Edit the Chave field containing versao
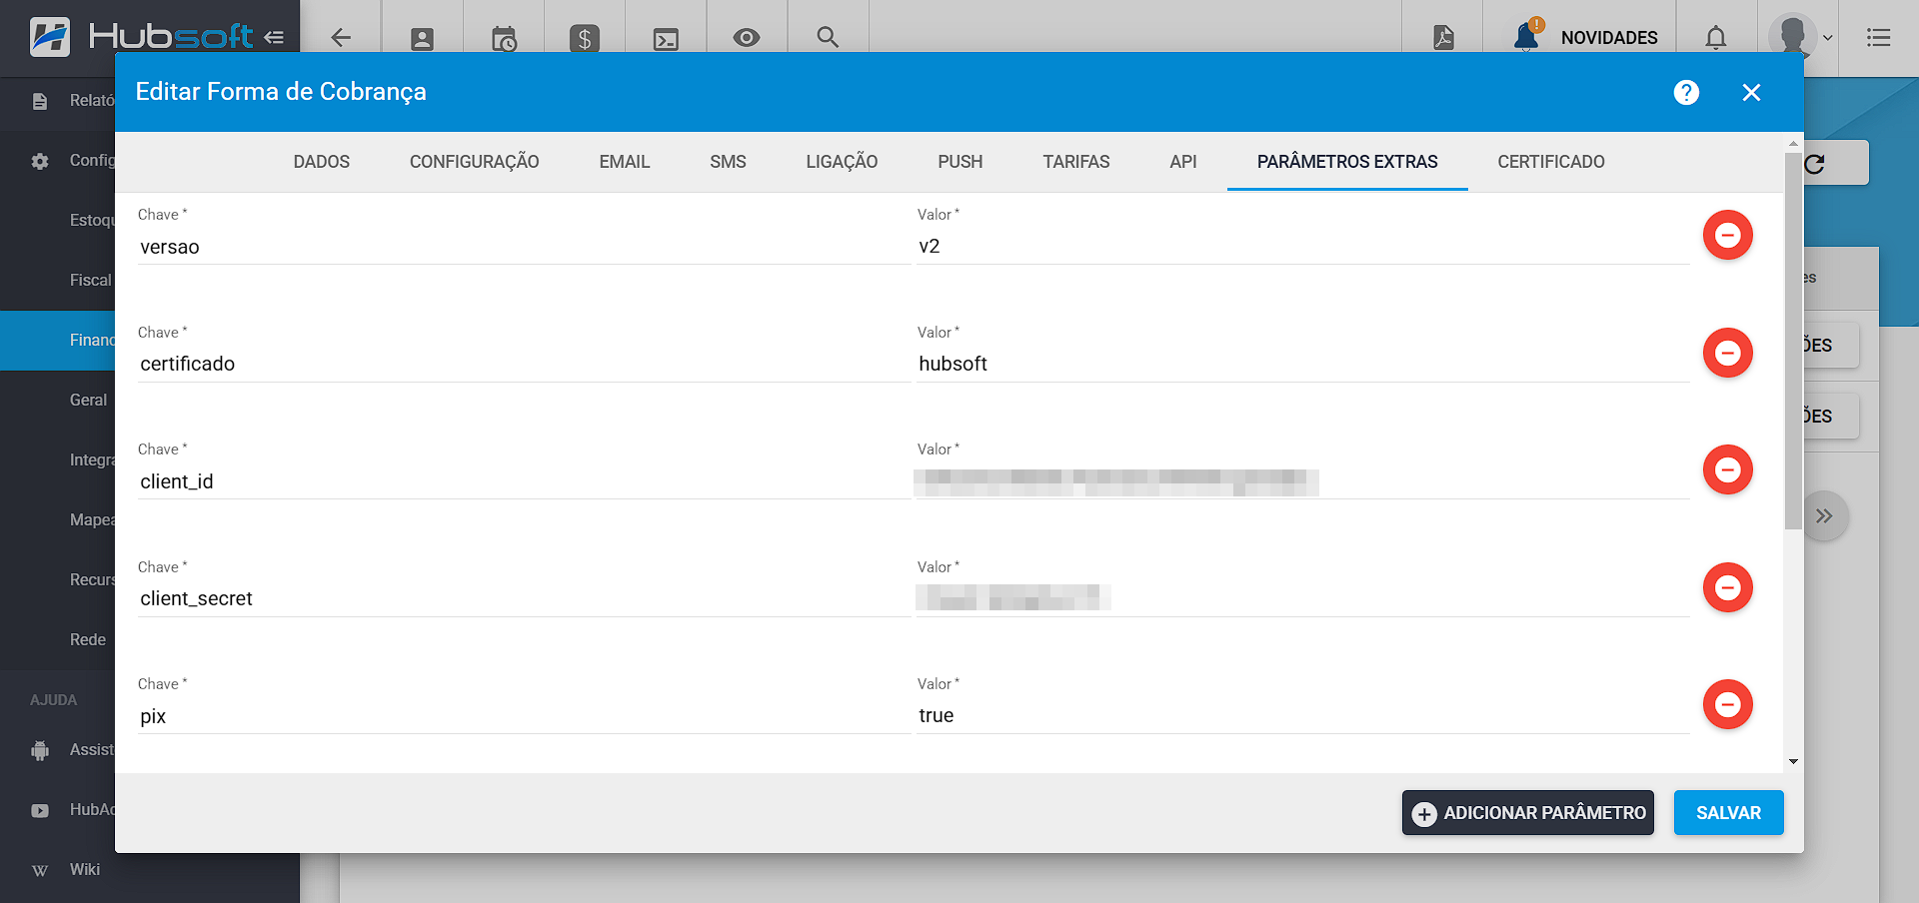Viewport: 1919px width, 903px height. [524, 247]
